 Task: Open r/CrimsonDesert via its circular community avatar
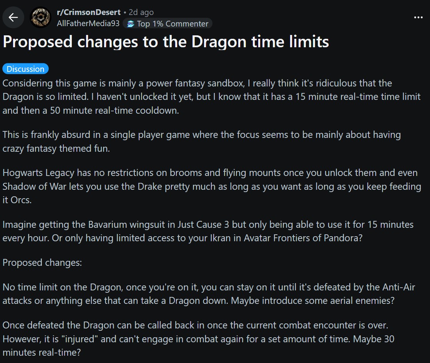click(x=40, y=17)
